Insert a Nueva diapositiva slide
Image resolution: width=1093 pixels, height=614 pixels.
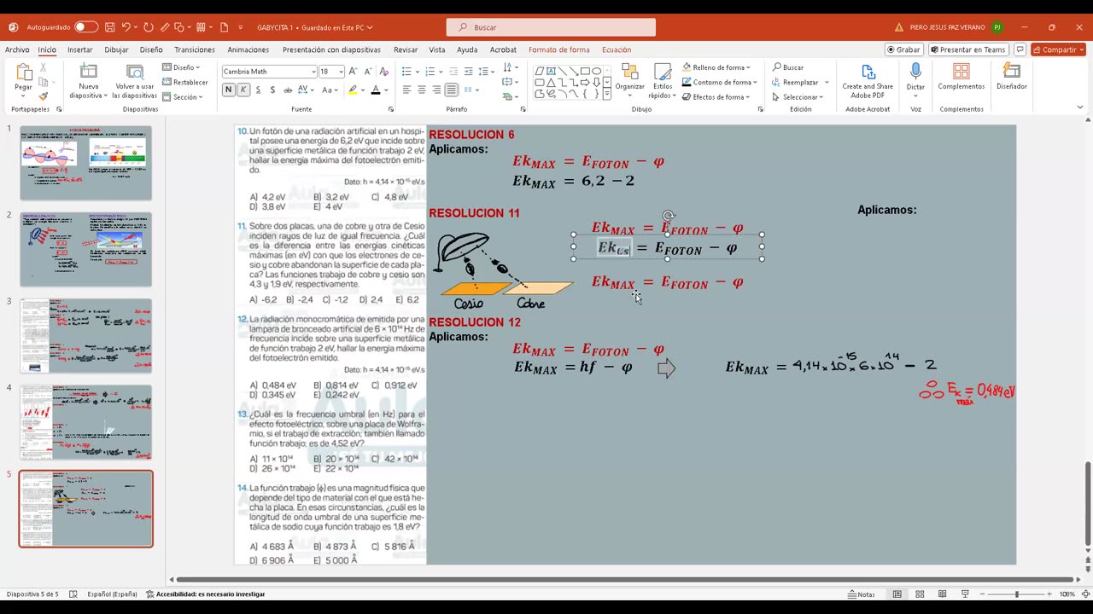point(89,81)
